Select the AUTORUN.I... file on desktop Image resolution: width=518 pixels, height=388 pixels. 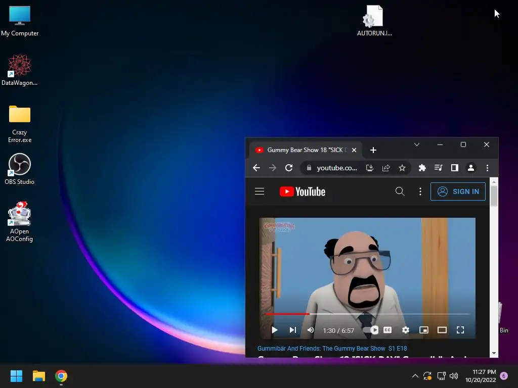pos(374,20)
